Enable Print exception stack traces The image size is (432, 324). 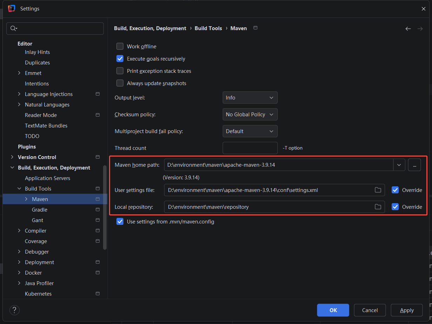click(120, 71)
